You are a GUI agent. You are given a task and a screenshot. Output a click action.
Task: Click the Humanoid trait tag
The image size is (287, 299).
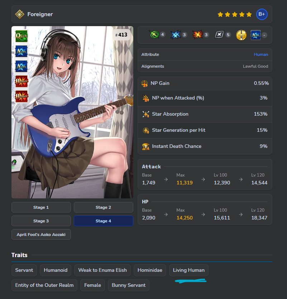click(x=56, y=270)
